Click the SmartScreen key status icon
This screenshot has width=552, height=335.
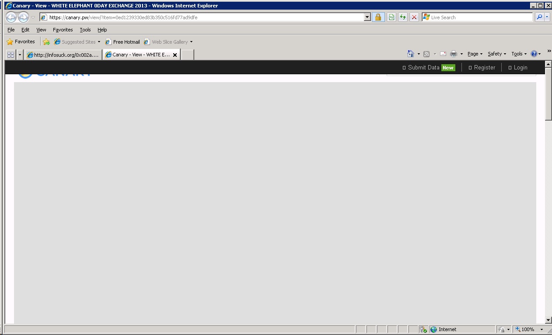423,329
